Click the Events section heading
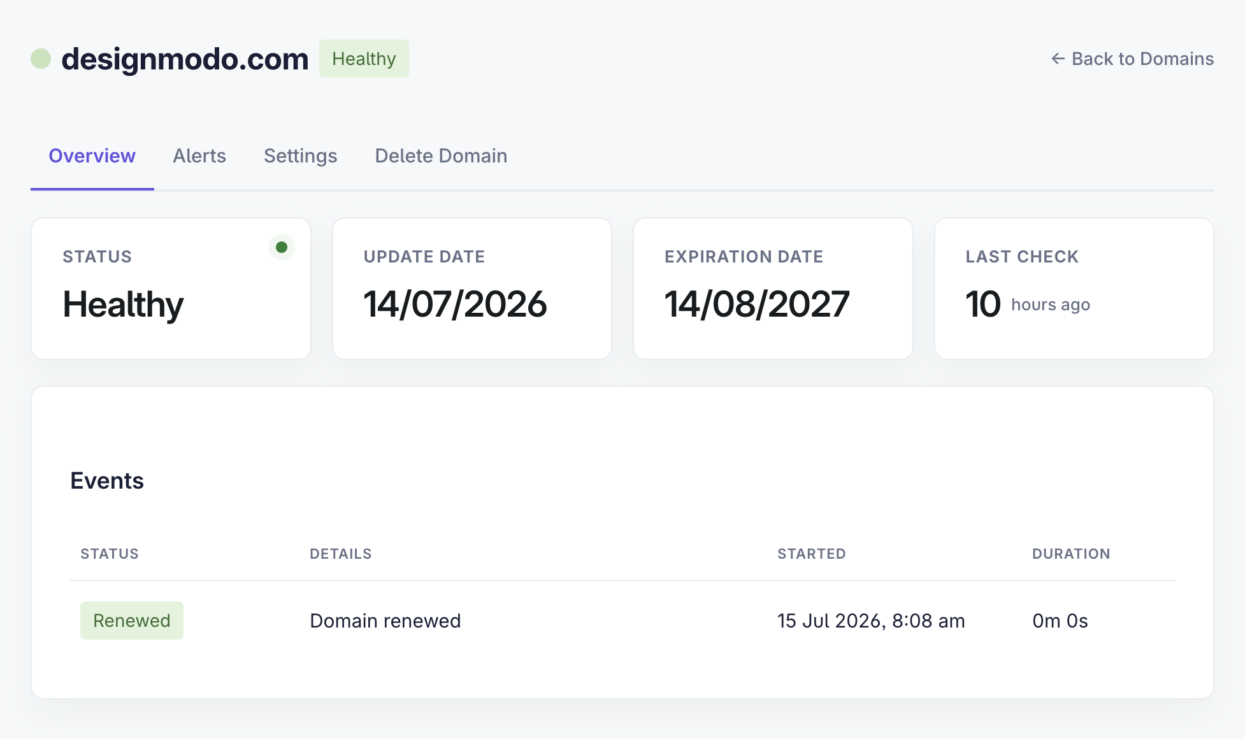Screen dimensions: 1245x739 107,480
